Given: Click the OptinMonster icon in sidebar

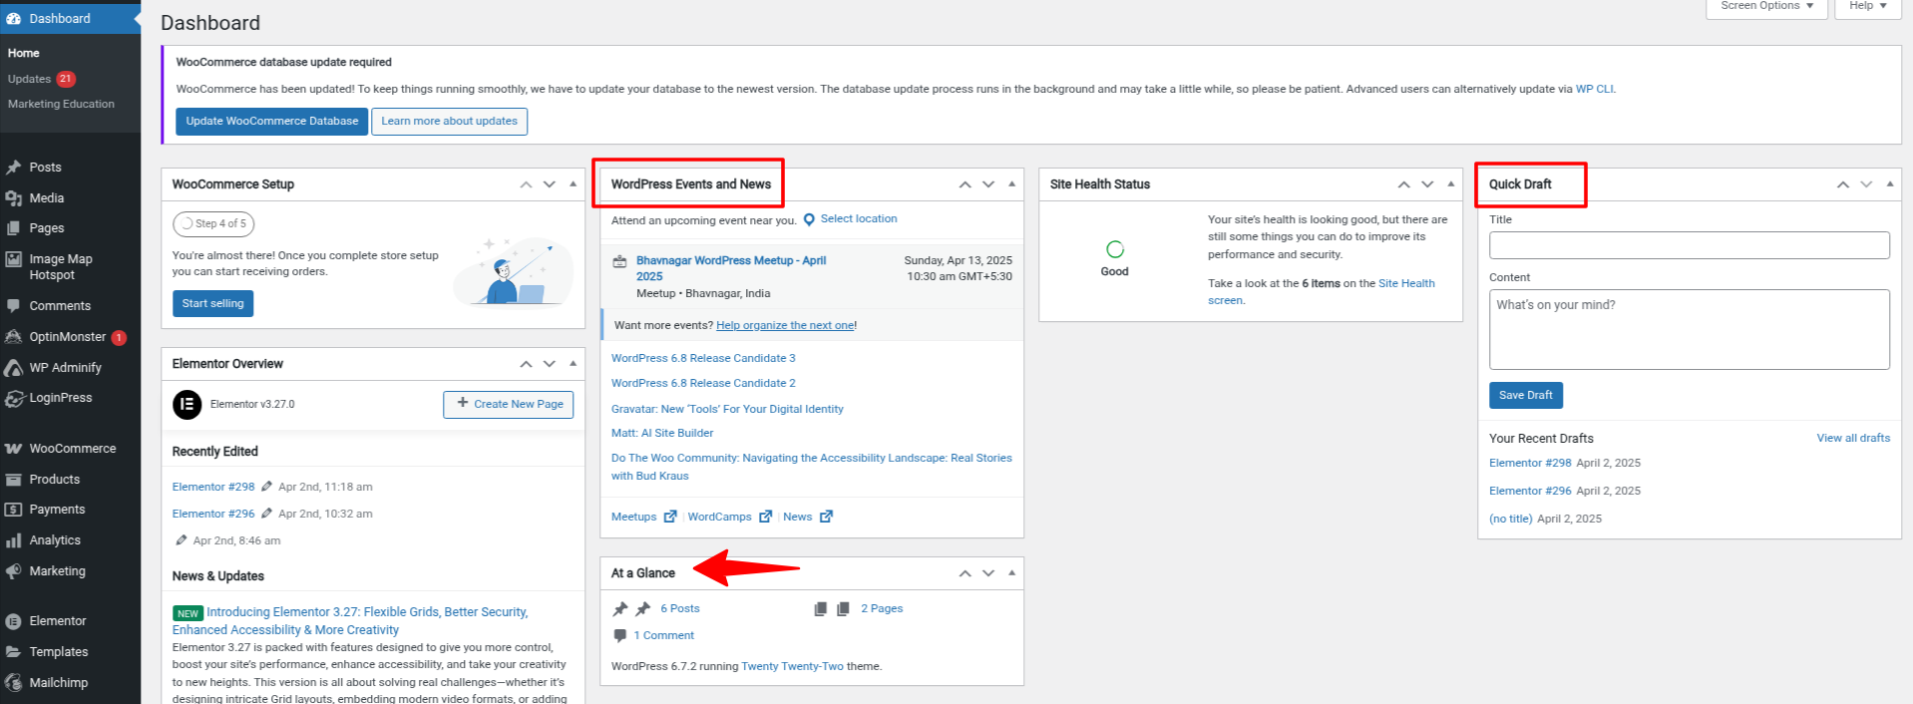Looking at the screenshot, I should (14, 337).
